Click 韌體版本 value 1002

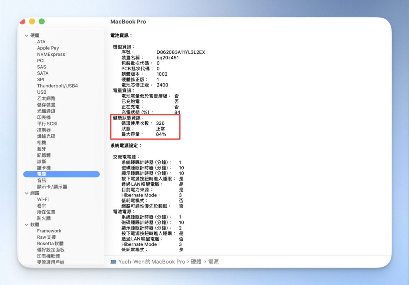click(x=162, y=74)
